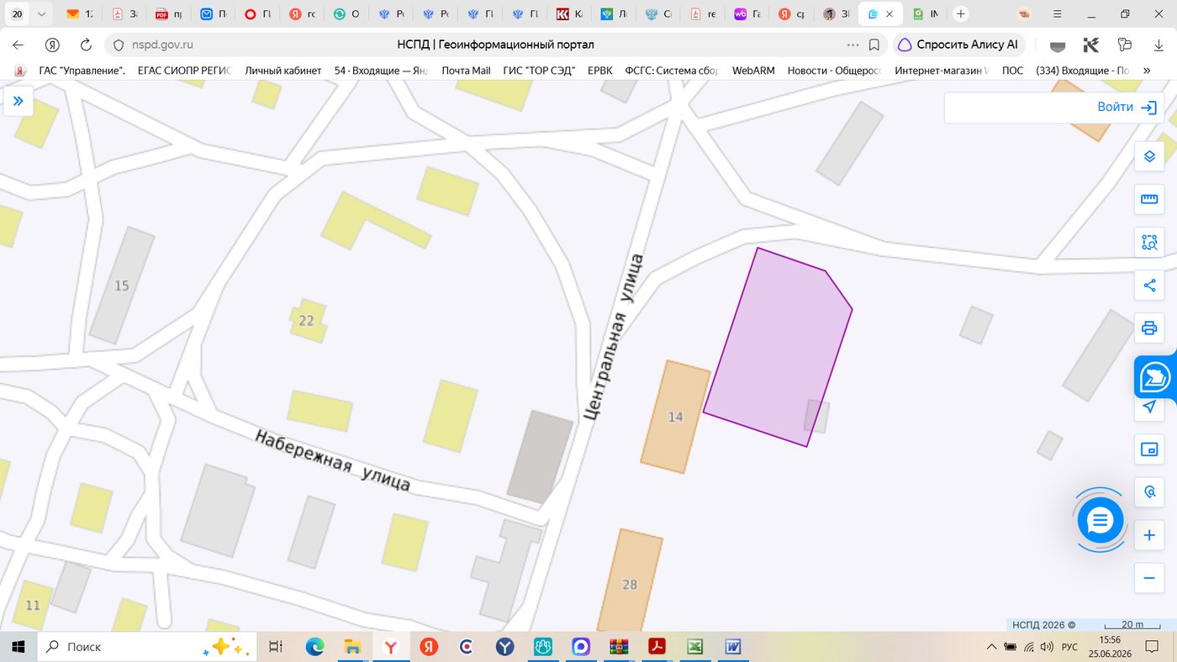Click the navigation arrow location icon
The width and height of the screenshot is (1177, 662).
1149,407
